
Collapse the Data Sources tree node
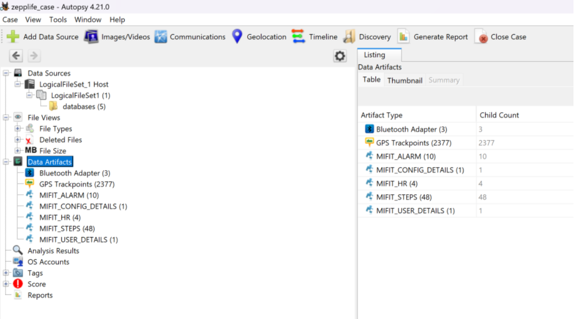pyautogui.click(x=6, y=73)
